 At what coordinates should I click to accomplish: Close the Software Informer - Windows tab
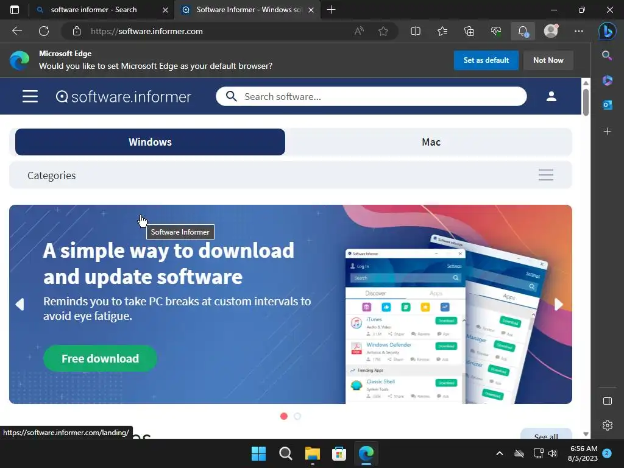point(311,10)
